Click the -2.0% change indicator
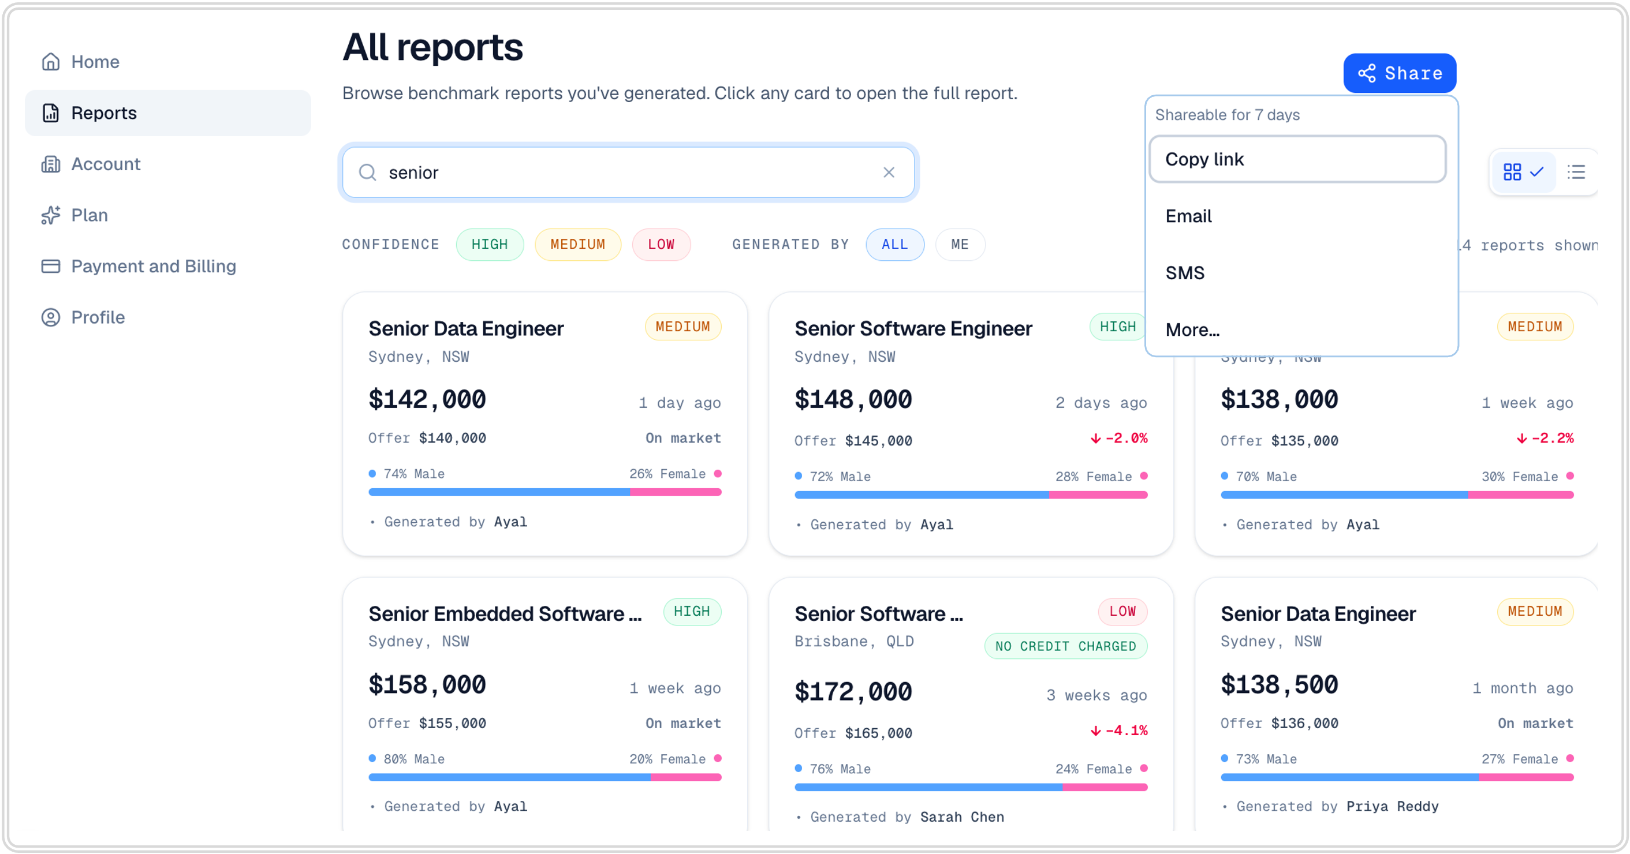 [1119, 438]
